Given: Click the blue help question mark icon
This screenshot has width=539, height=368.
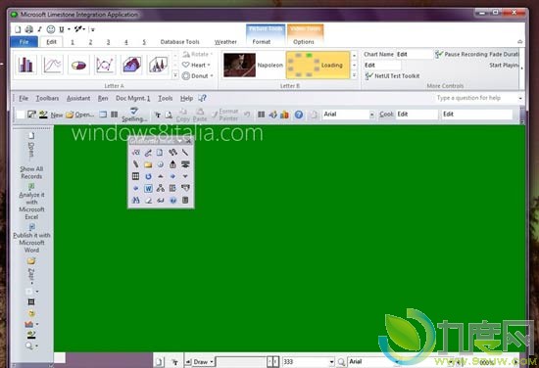Looking at the screenshot, I should [x=299, y=115].
